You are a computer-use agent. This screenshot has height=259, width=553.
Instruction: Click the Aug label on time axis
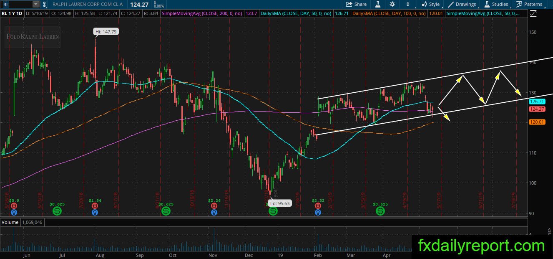(x=100, y=255)
